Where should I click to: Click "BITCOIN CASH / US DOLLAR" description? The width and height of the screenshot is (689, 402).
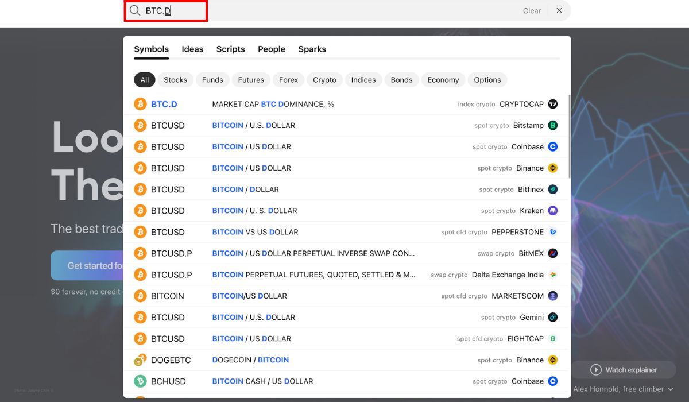(263, 381)
